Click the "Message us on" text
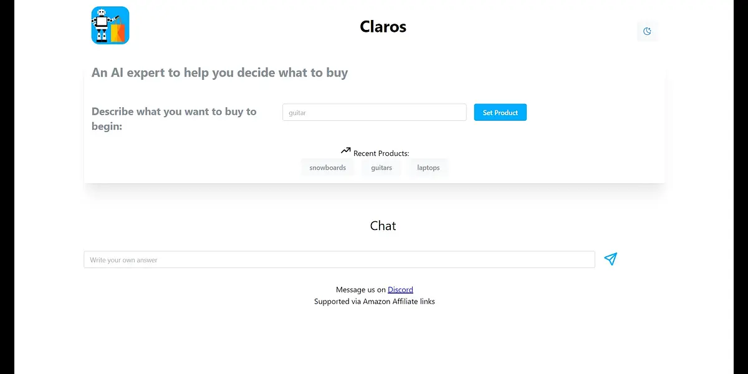This screenshot has height=374, width=748. [x=361, y=290]
